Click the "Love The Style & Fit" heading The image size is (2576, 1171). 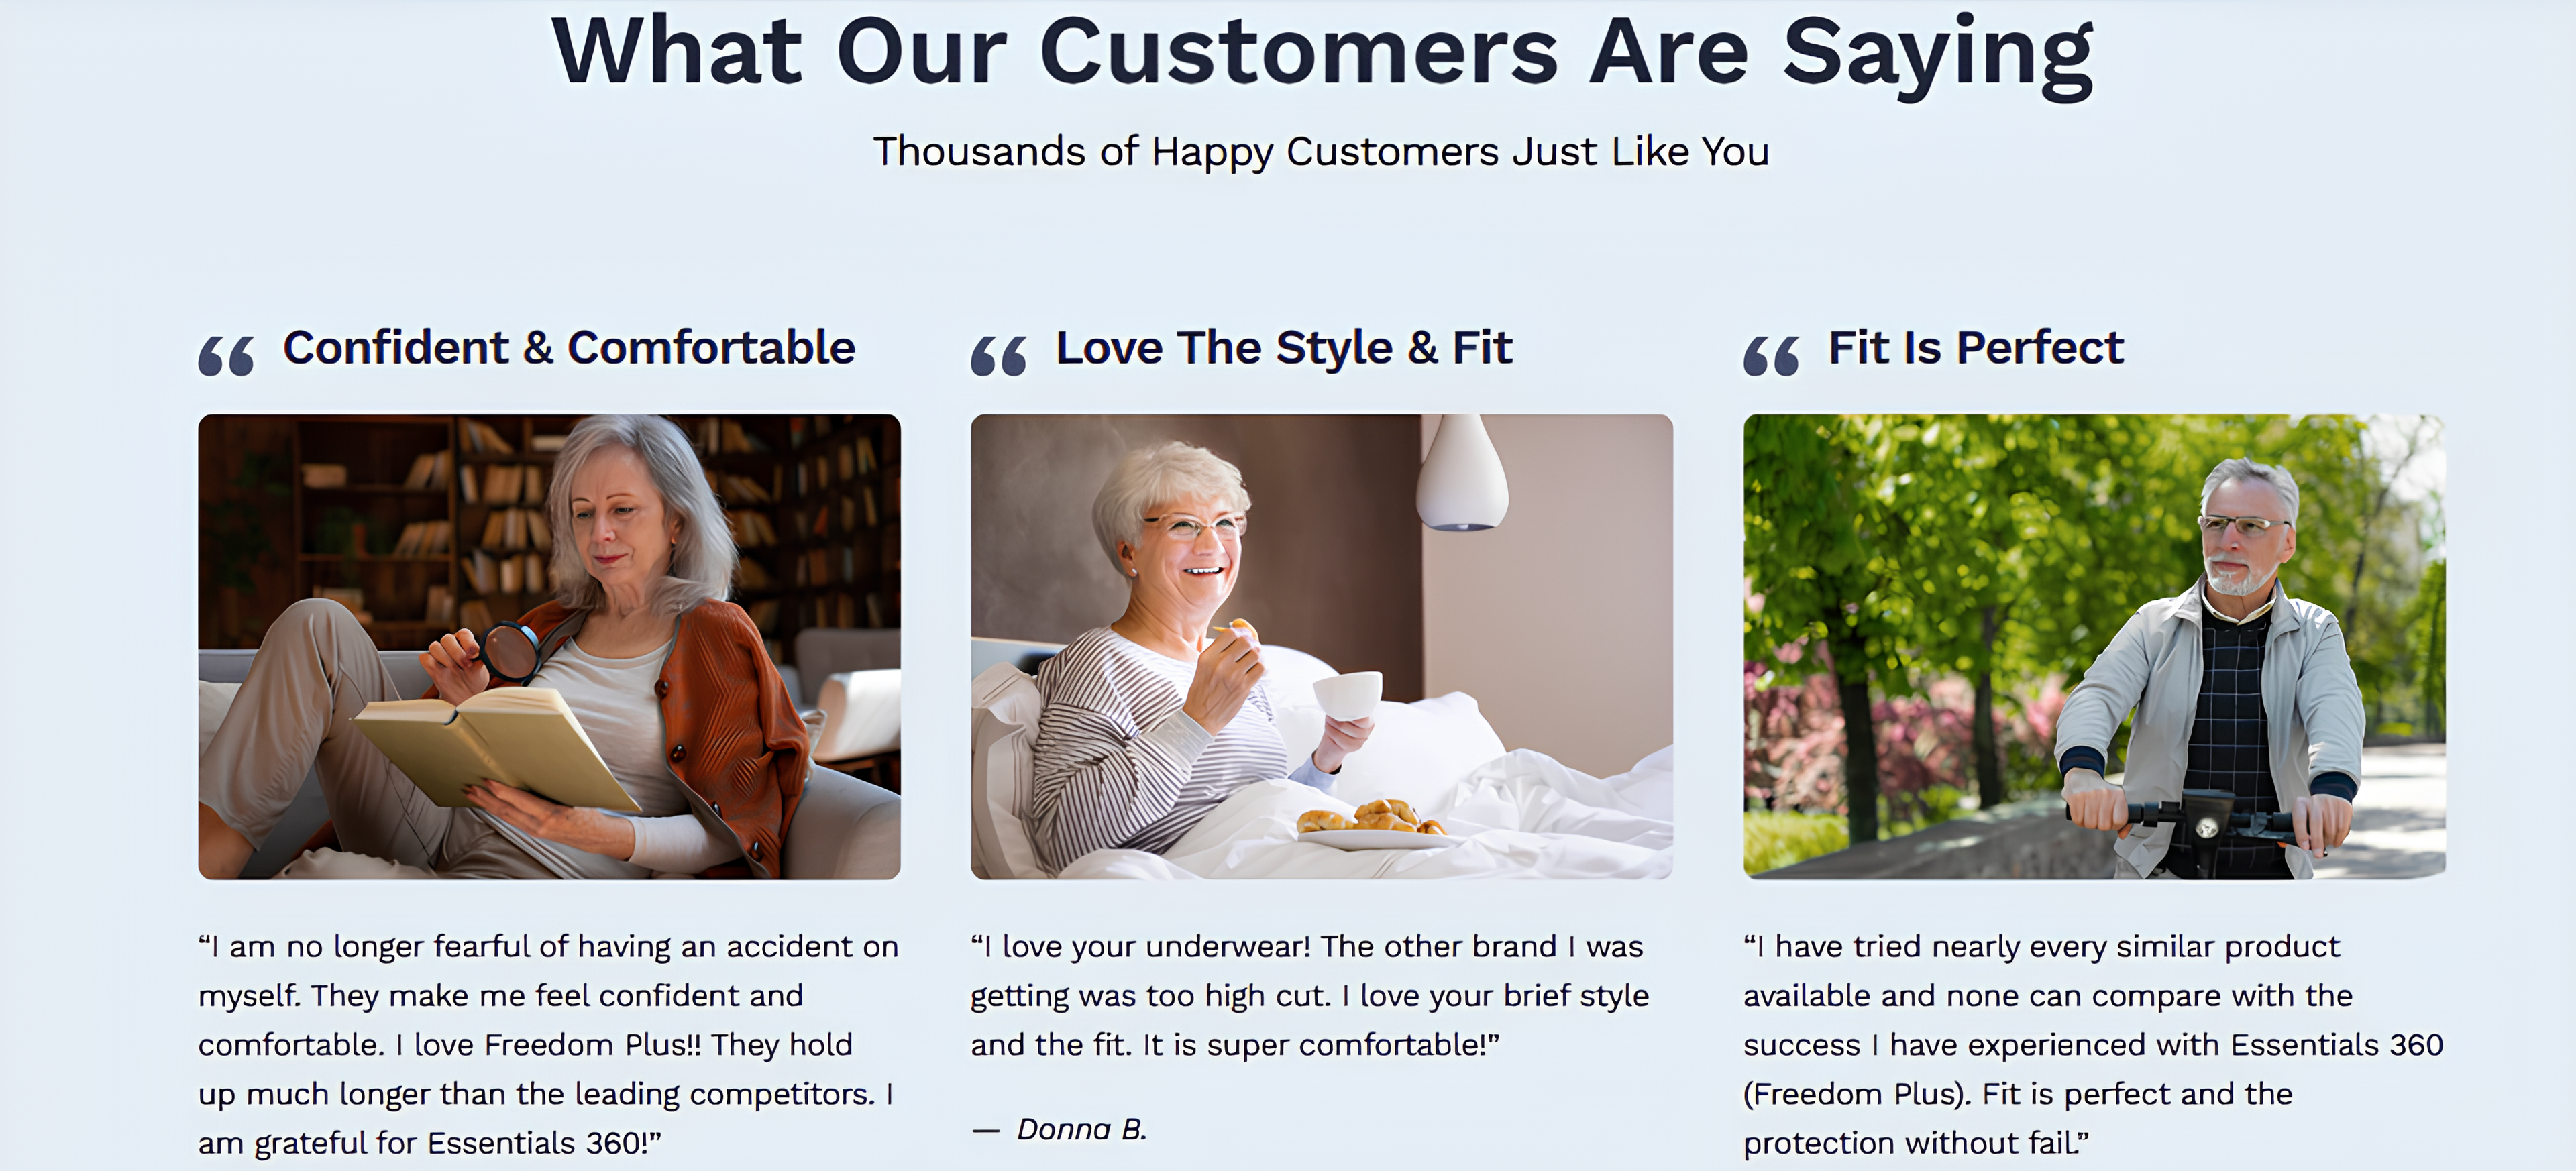1284,348
